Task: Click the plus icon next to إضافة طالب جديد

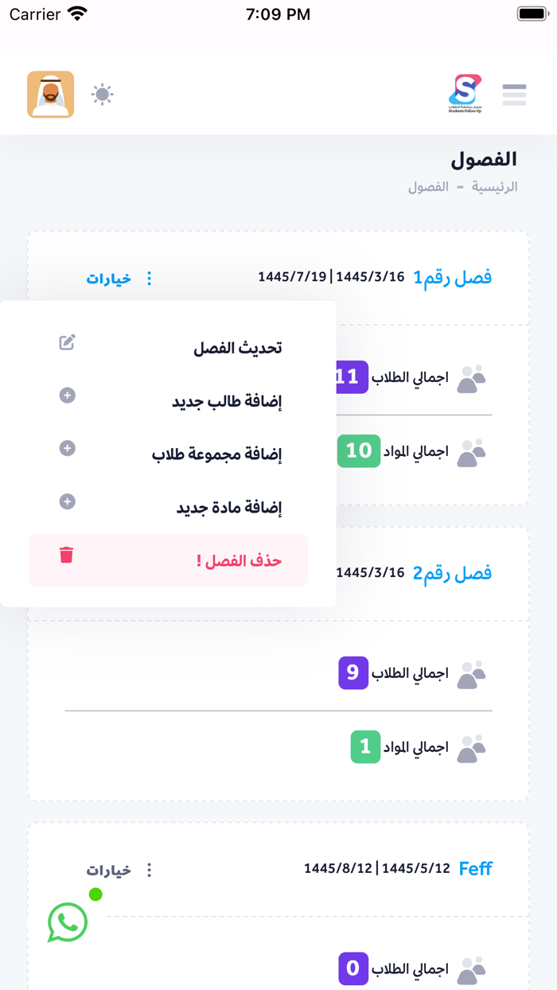Action: tap(67, 395)
